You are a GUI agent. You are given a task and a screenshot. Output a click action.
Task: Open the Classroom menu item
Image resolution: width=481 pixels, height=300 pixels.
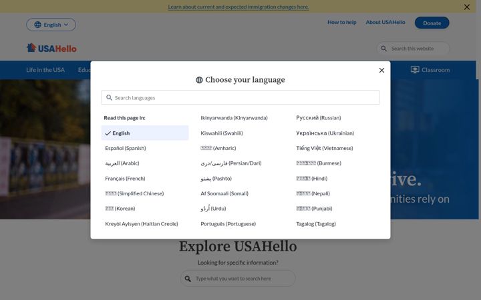click(x=430, y=70)
